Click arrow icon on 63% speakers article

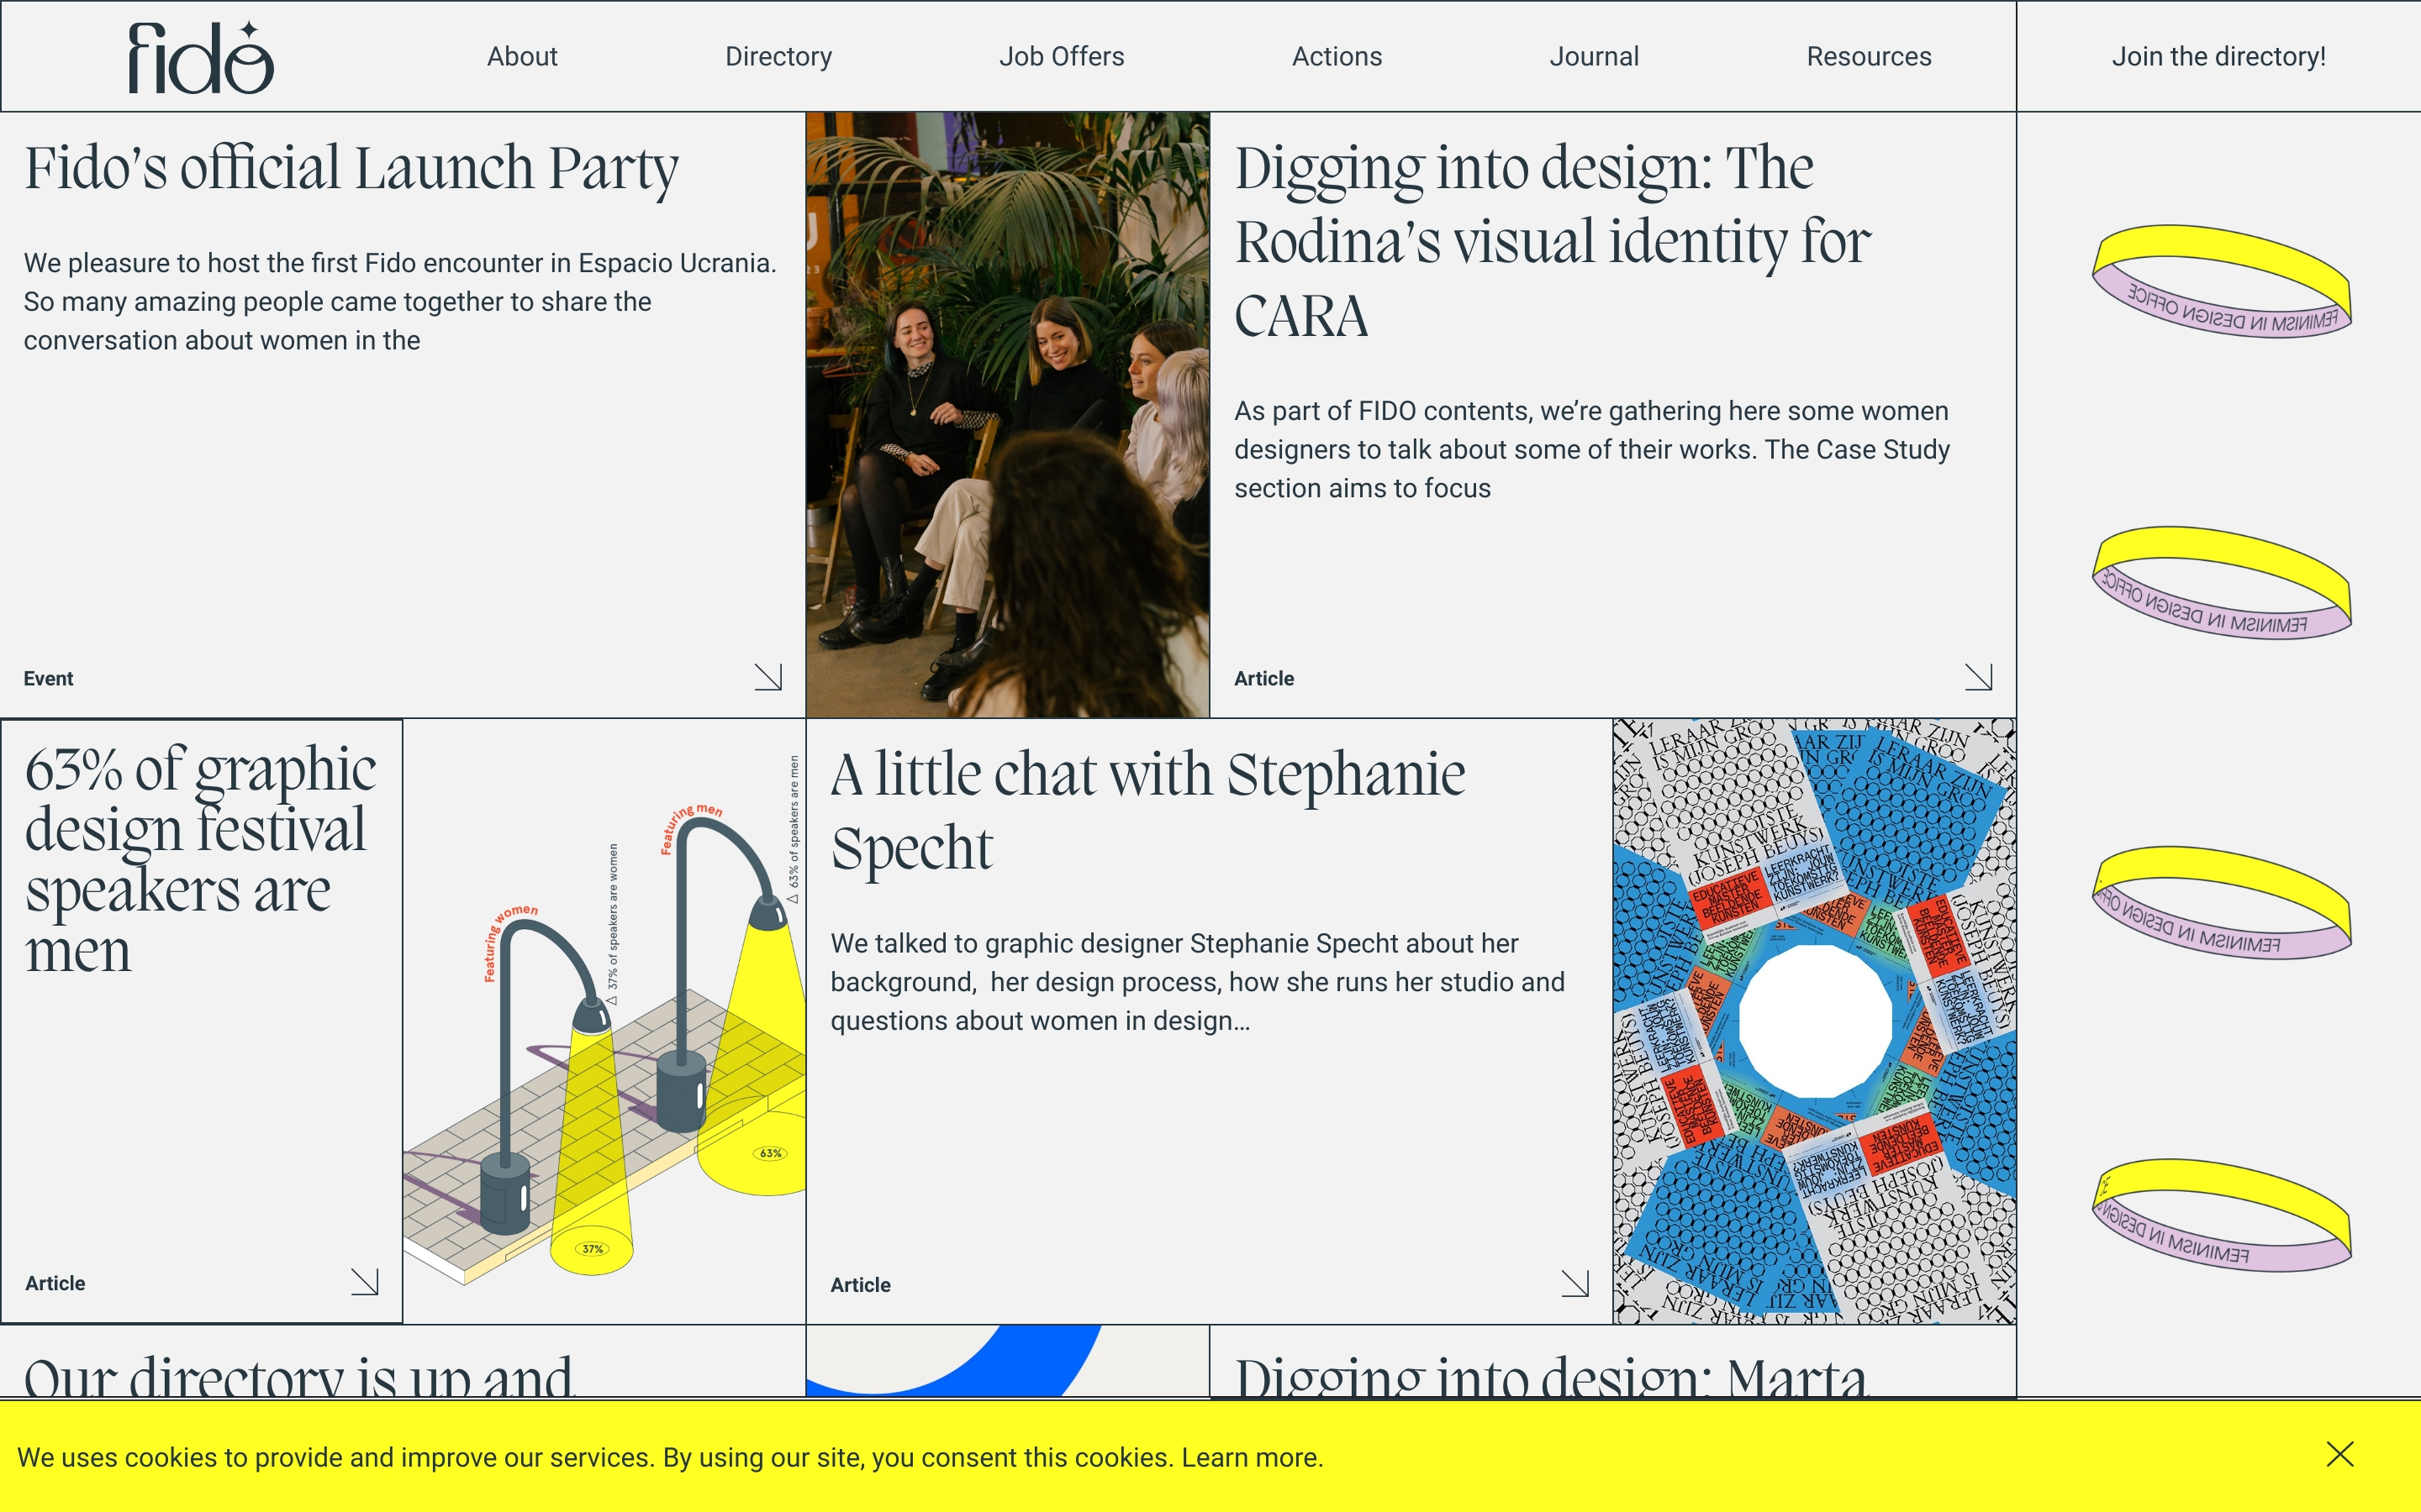(364, 1281)
